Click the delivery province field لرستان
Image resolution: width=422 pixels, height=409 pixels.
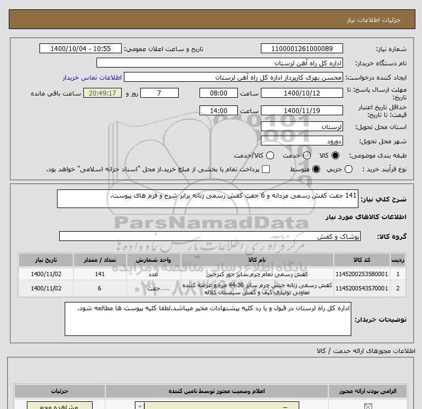pos(301,126)
